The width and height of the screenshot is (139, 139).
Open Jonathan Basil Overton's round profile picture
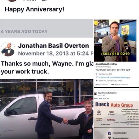(8, 49)
